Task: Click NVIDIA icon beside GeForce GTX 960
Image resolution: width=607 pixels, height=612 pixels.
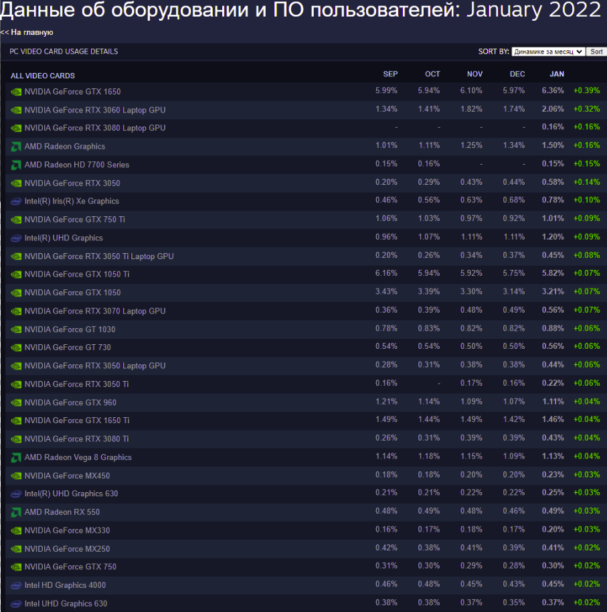Action: (x=16, y=402)
